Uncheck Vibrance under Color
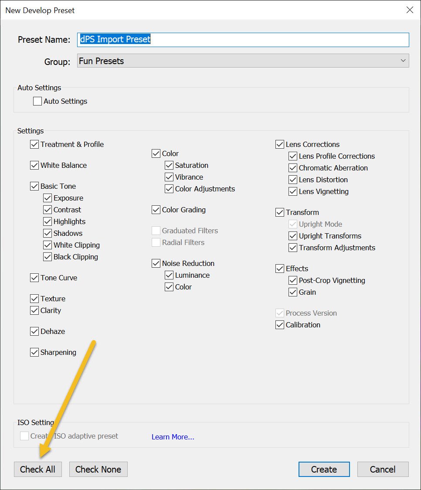The width and height of the screenshot is (421, 490). 169,177
